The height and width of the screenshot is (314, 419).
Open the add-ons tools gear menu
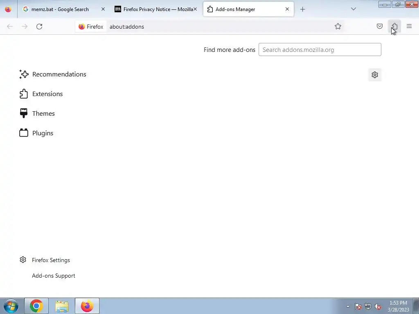point(375,75)
